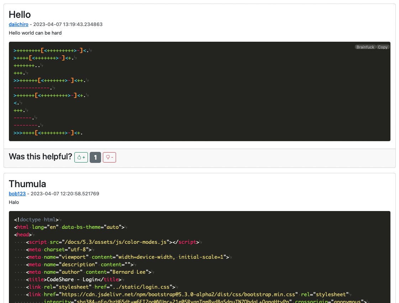Viewport: 399px width, 303px height.
Task: Click the login.css stylesheet link line
Action: click(100, 287)
